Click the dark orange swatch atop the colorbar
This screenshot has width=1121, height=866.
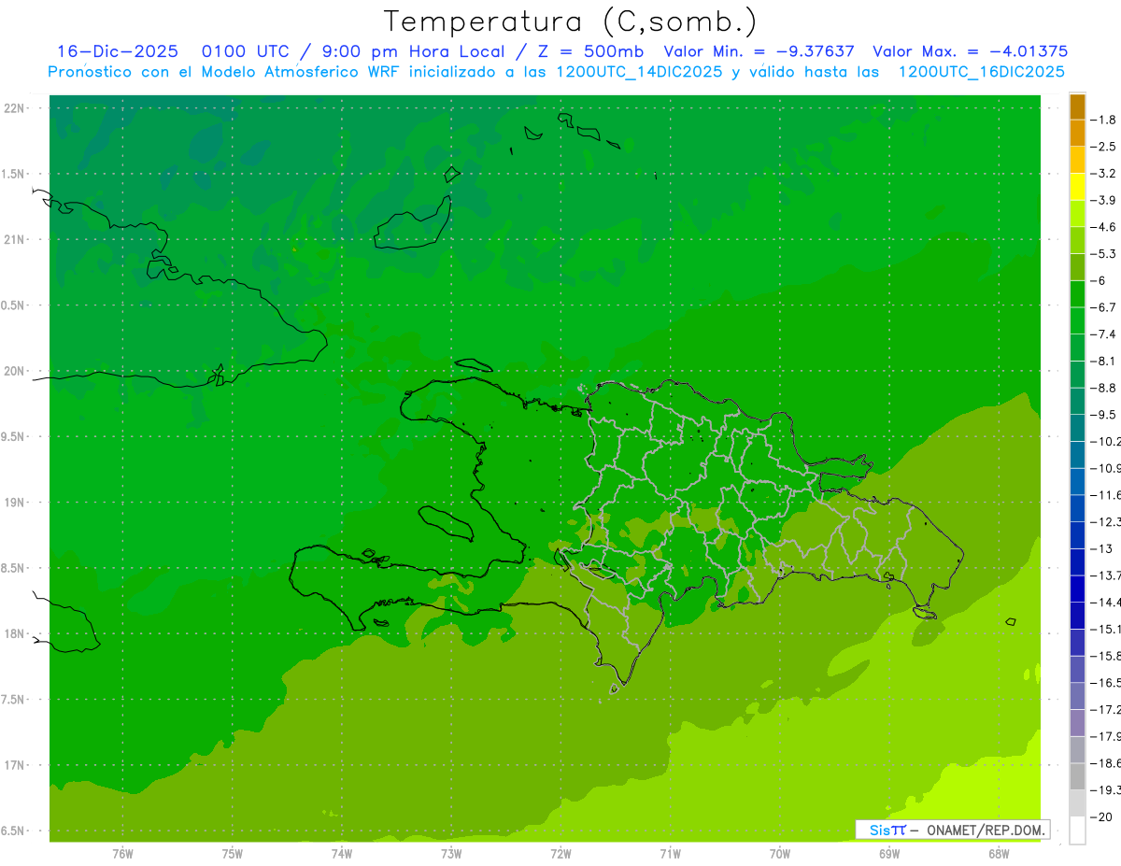pos(1077,106)
